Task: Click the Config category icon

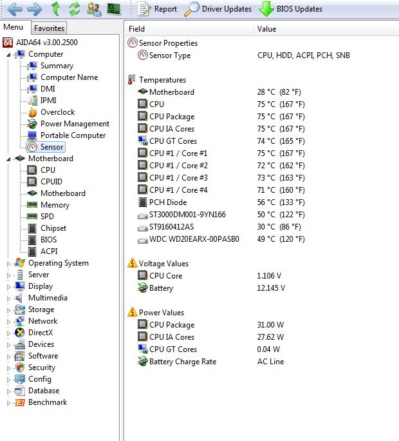Action: (x=20, y=379)
